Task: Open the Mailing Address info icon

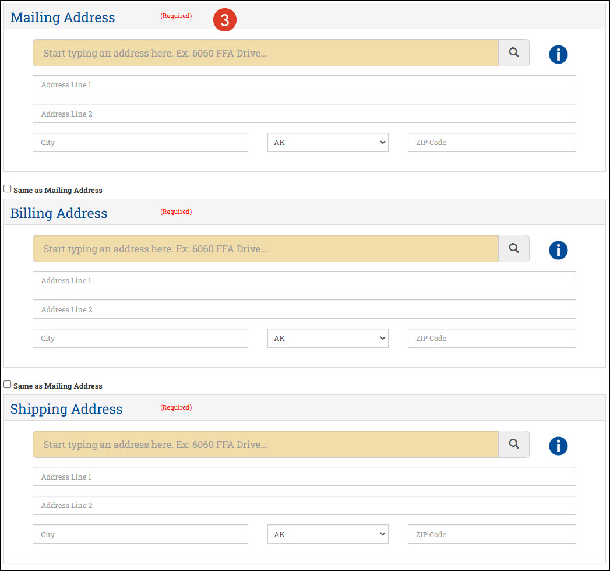Action: pos(558,54)
